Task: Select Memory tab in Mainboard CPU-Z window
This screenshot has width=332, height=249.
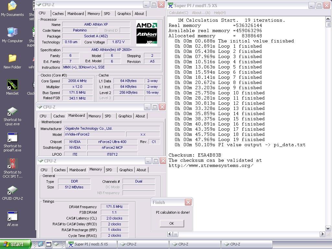Action: click(x=95, y=116)
